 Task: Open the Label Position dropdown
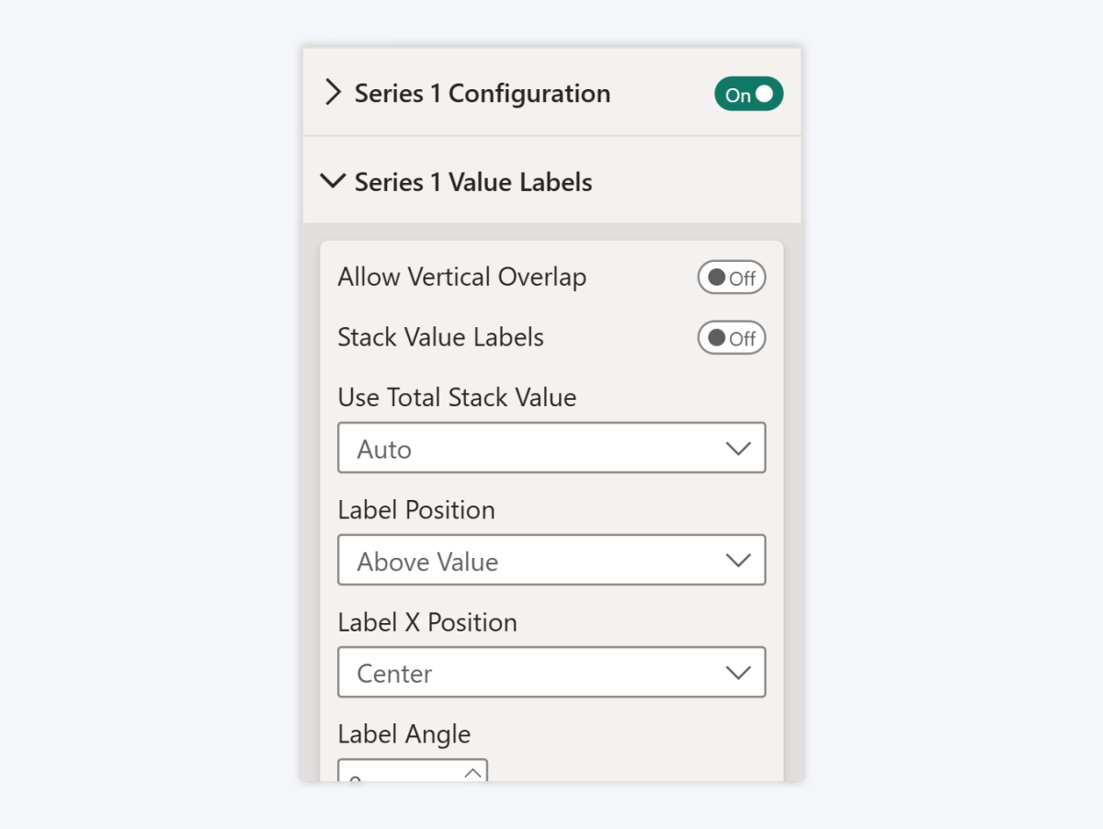tap(551, 560)
